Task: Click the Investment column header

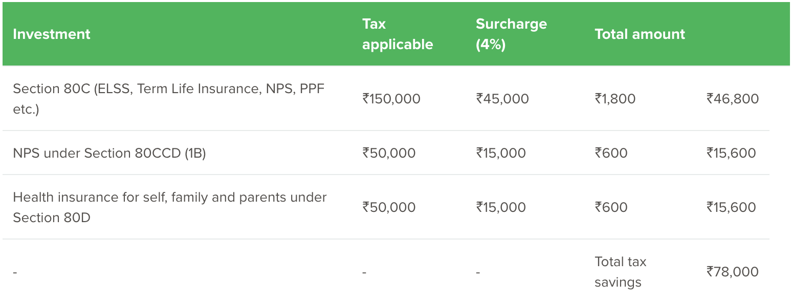Action: [x=52, y=34]
